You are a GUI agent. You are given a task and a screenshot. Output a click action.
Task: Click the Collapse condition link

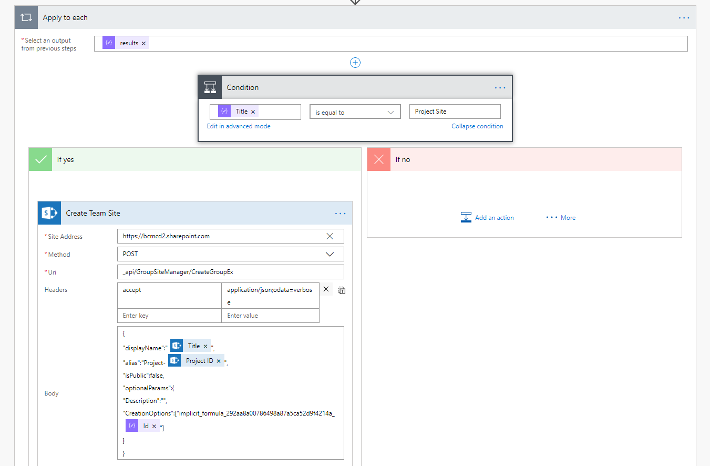pyautogui.click(x=477, y=126)
